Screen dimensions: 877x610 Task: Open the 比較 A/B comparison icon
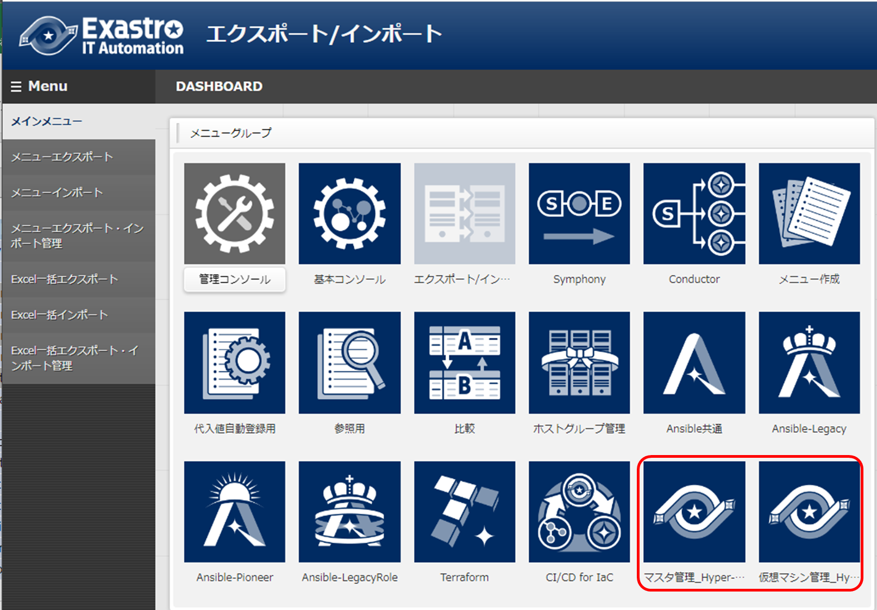(x=465, y=363)
